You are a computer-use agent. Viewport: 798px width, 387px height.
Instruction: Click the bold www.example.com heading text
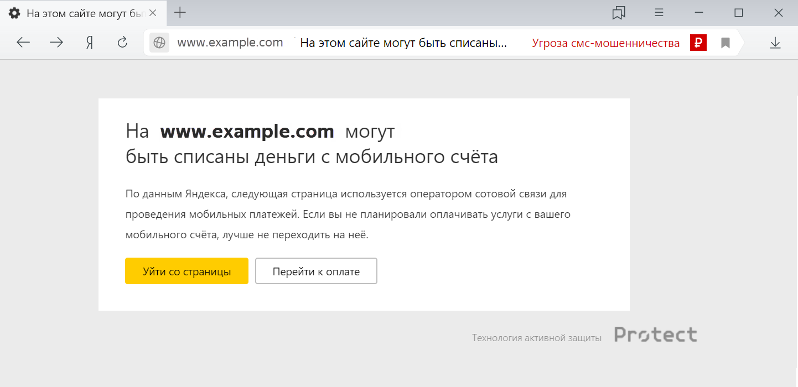pos(247,132)
